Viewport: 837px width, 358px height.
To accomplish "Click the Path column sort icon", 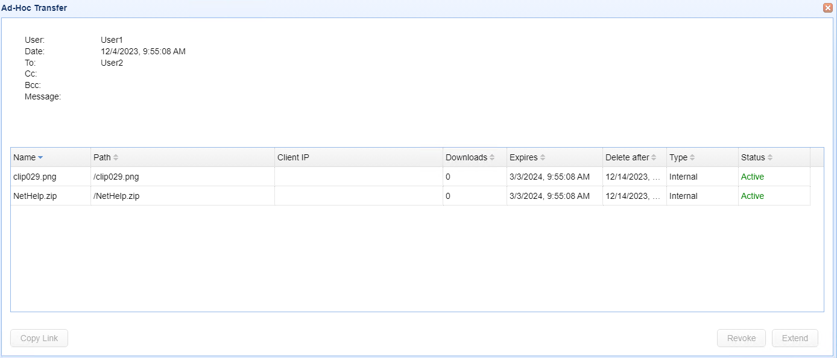I will (116, 158).
